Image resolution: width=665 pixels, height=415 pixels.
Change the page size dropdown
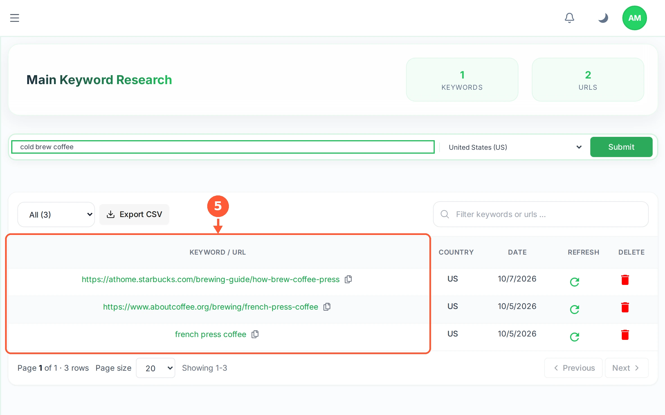[x=156, y=368]
